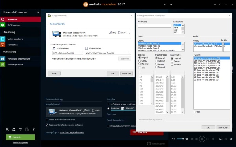236x147 pixels.
Task: Navigate back with the title bar « arrow
Action: (x=166, y=4)
